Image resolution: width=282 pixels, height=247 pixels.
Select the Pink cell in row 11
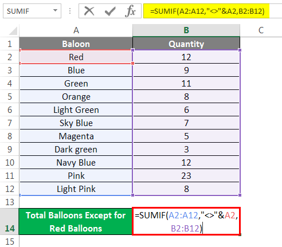pyautogui.click(x=76, y=175)
